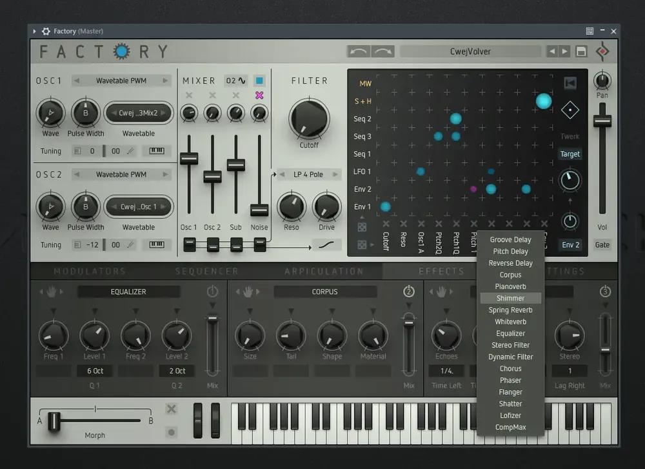Open Cwej ..Osc 1 wavetable selector

138,206
